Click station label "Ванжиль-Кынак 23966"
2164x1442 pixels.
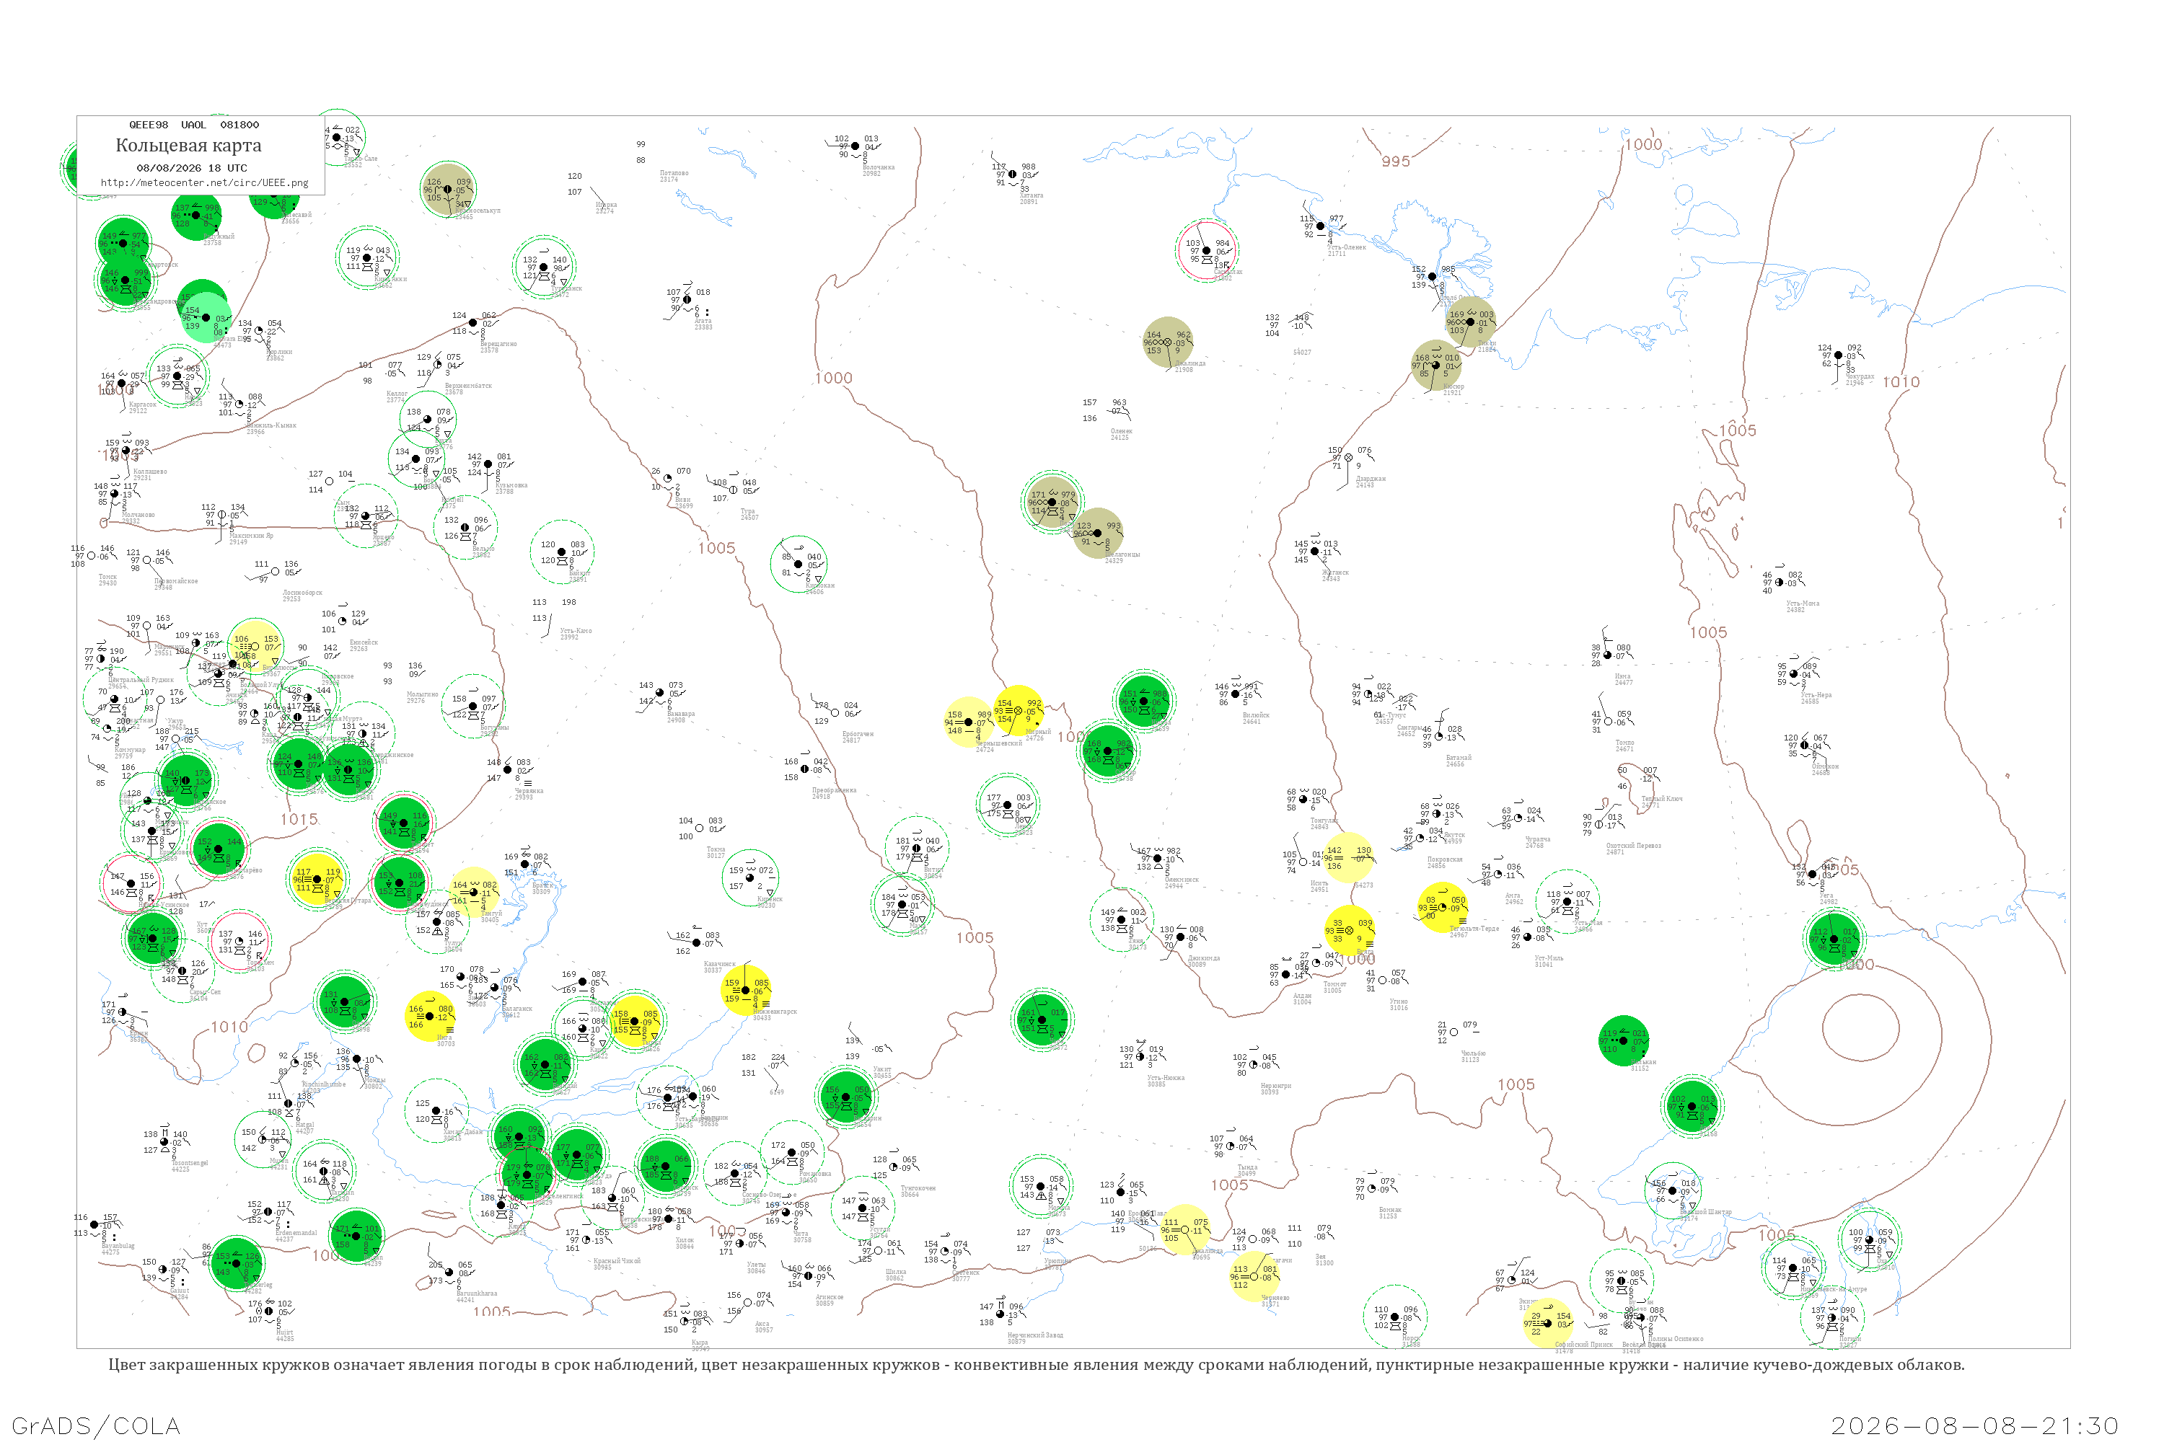tap(270, 428)
